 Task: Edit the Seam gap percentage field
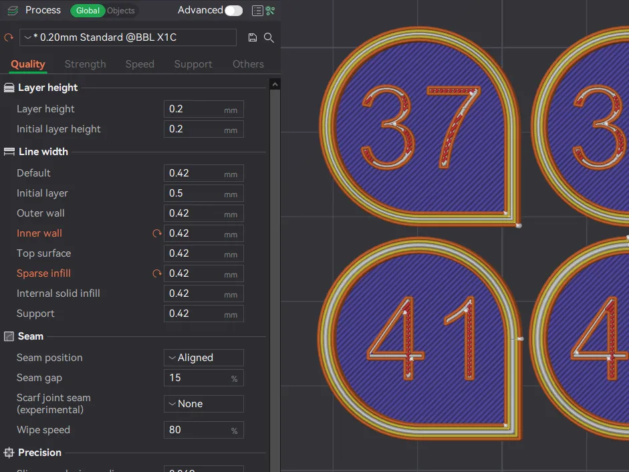(x=204, y=378)
